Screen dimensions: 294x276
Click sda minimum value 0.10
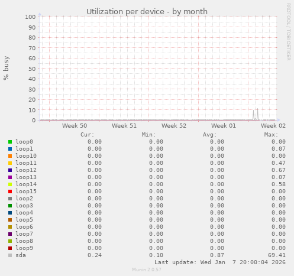pyautogui.click(x=156, y=255)
